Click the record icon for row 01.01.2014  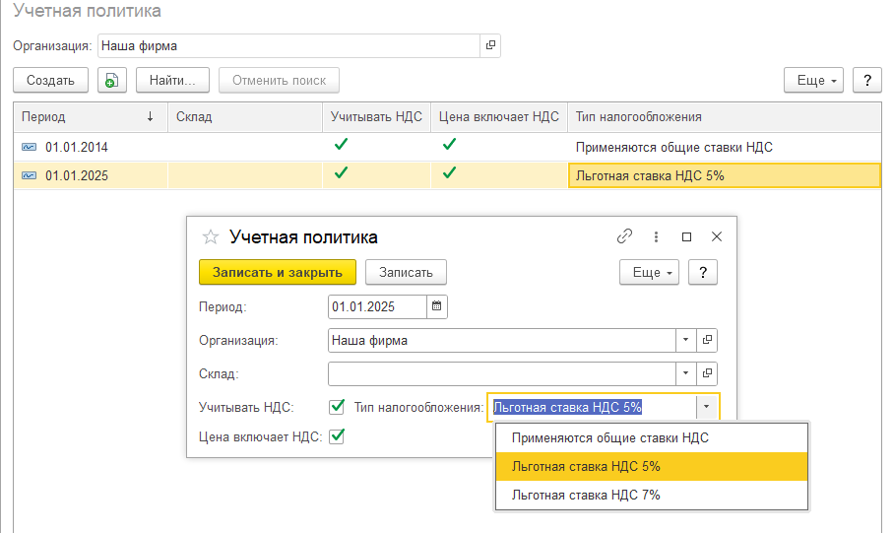pyautogui.click(x=29, y=147)
